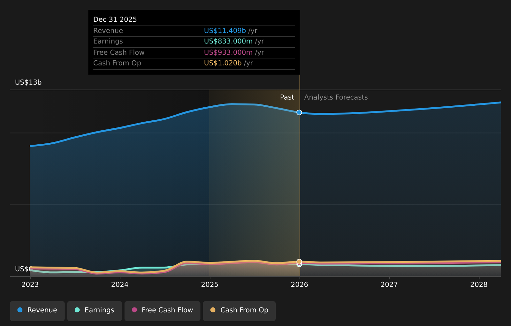Image resolution: width=511 pixels, height=326 pixels.
Task: Toggle the Free Cash Flow legend button
Action: click(x=162, y=311)
